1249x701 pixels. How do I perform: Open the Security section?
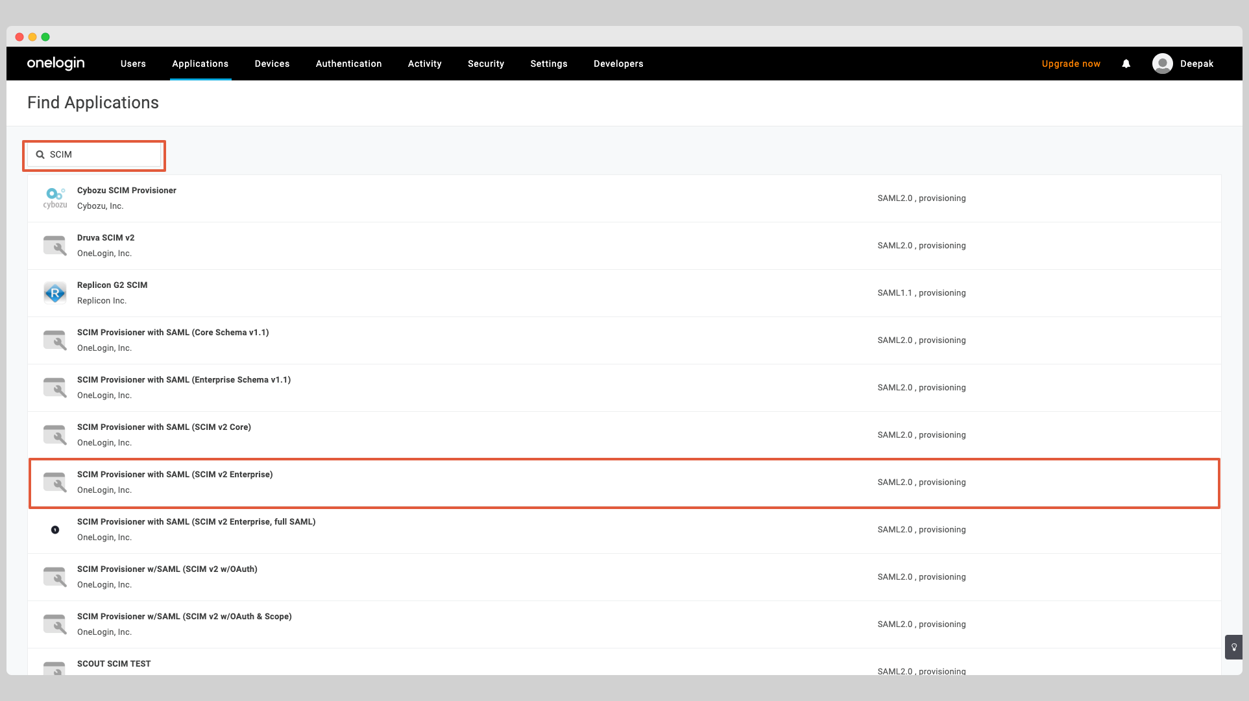(x=485, y=64)
